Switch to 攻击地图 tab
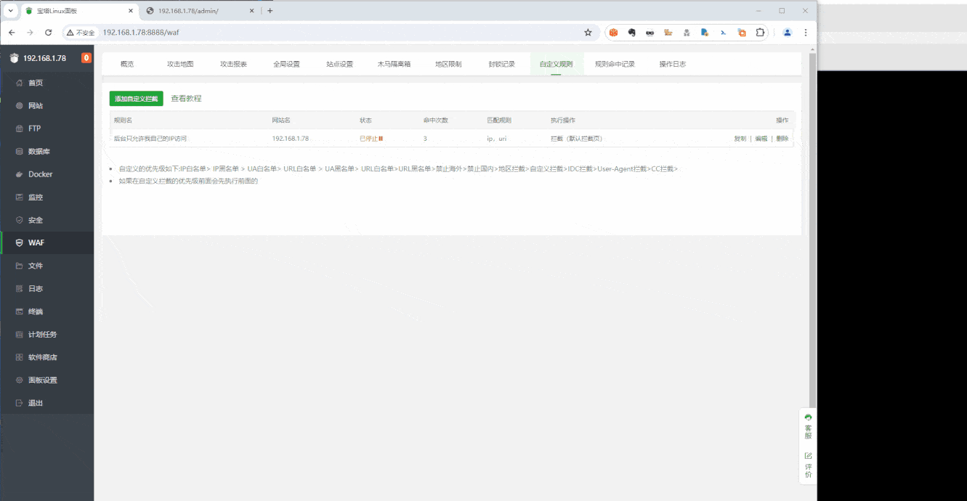Screen dimensions: 967x501 click(x=180, y=64)
